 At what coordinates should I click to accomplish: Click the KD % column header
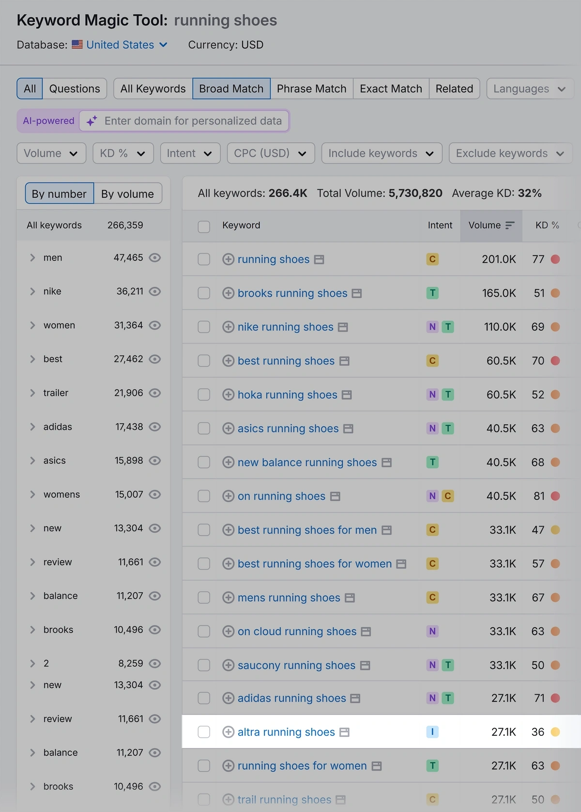click(x=547, y=225)
